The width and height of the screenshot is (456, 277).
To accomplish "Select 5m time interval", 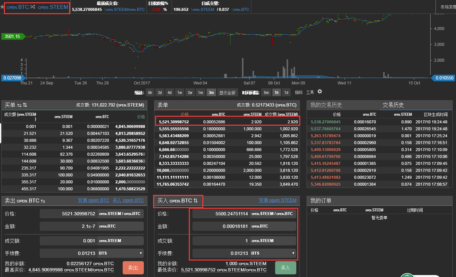I will [x=266, y=93].
